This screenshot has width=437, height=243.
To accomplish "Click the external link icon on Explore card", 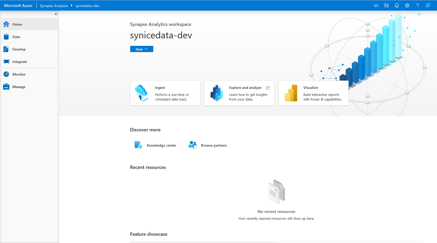I will (x=268, y=88).
